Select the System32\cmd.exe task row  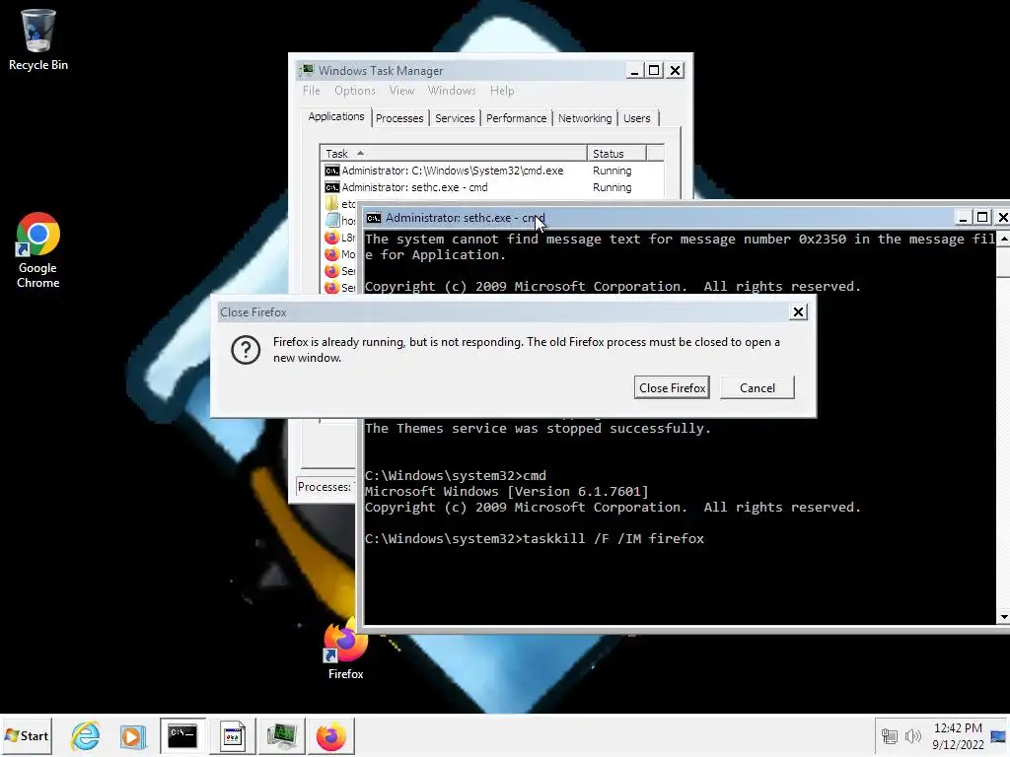tap(493, 171)
